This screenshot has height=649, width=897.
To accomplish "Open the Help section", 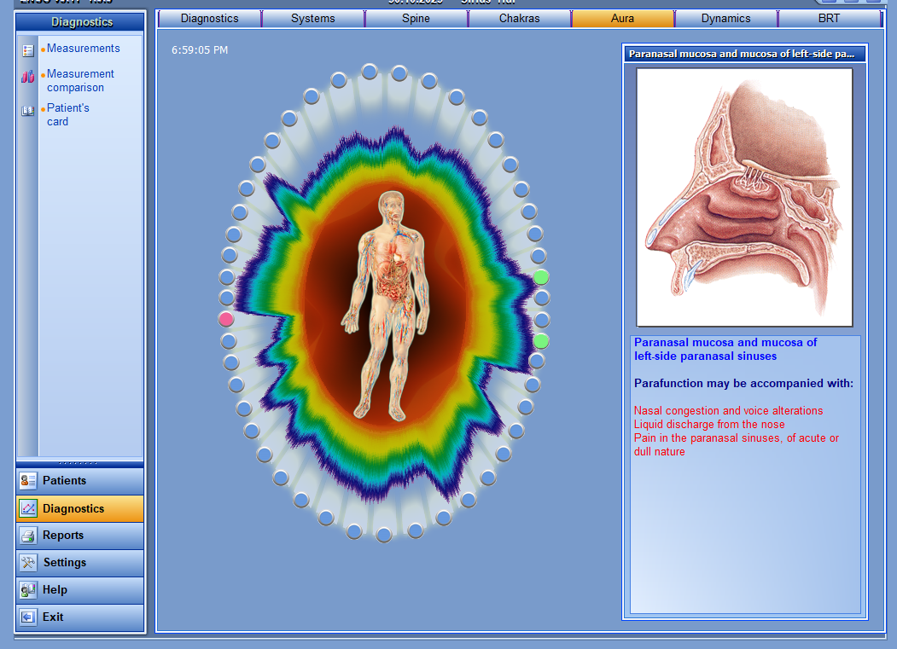I will [x=80, y=589].
